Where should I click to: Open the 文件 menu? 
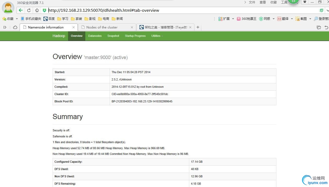(252, 2)
